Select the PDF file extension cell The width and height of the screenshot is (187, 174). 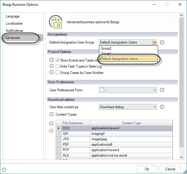(75, 145)
